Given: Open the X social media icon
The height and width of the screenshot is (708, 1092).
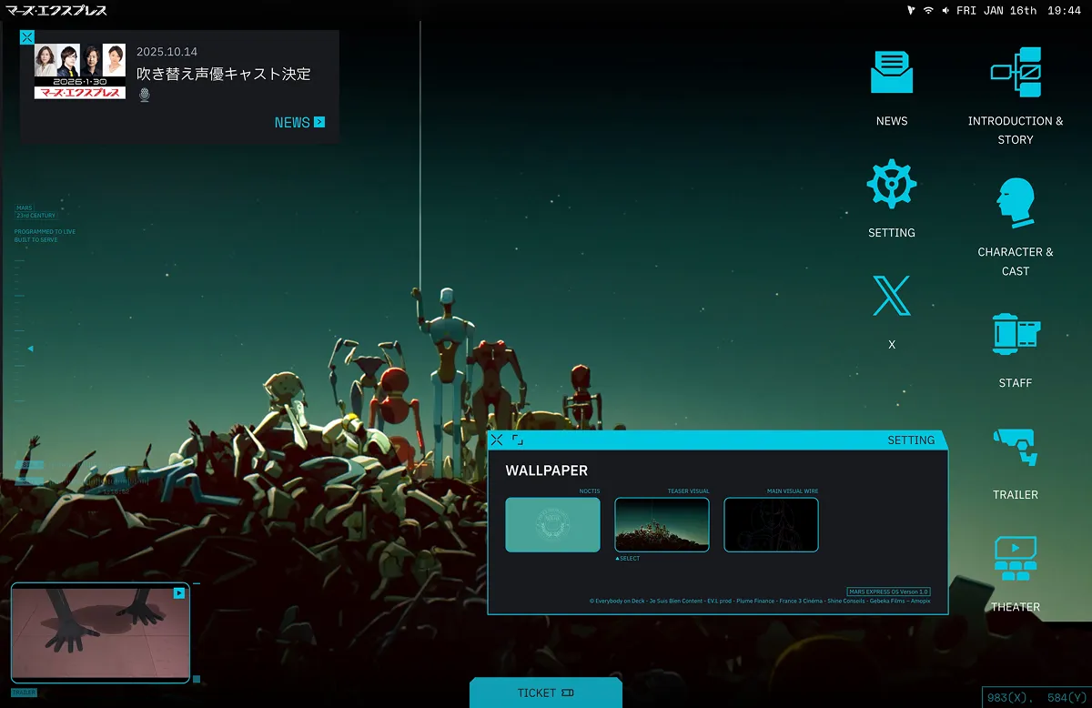Looking at the screenshot, I should (x=891, y=297).
